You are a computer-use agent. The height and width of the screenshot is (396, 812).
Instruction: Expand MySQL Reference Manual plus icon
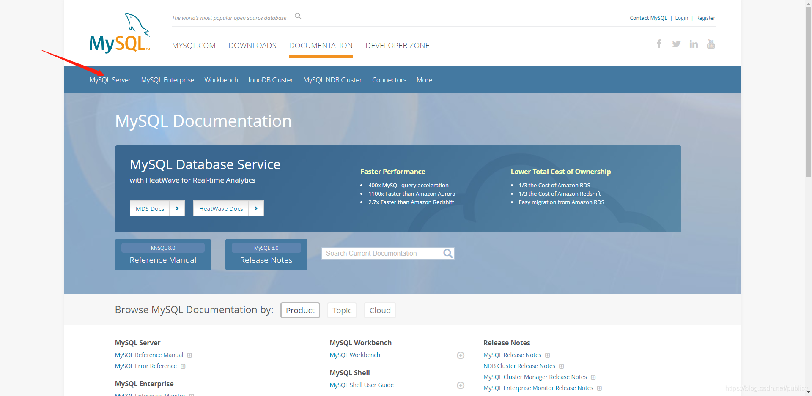[x=189, y=355]
